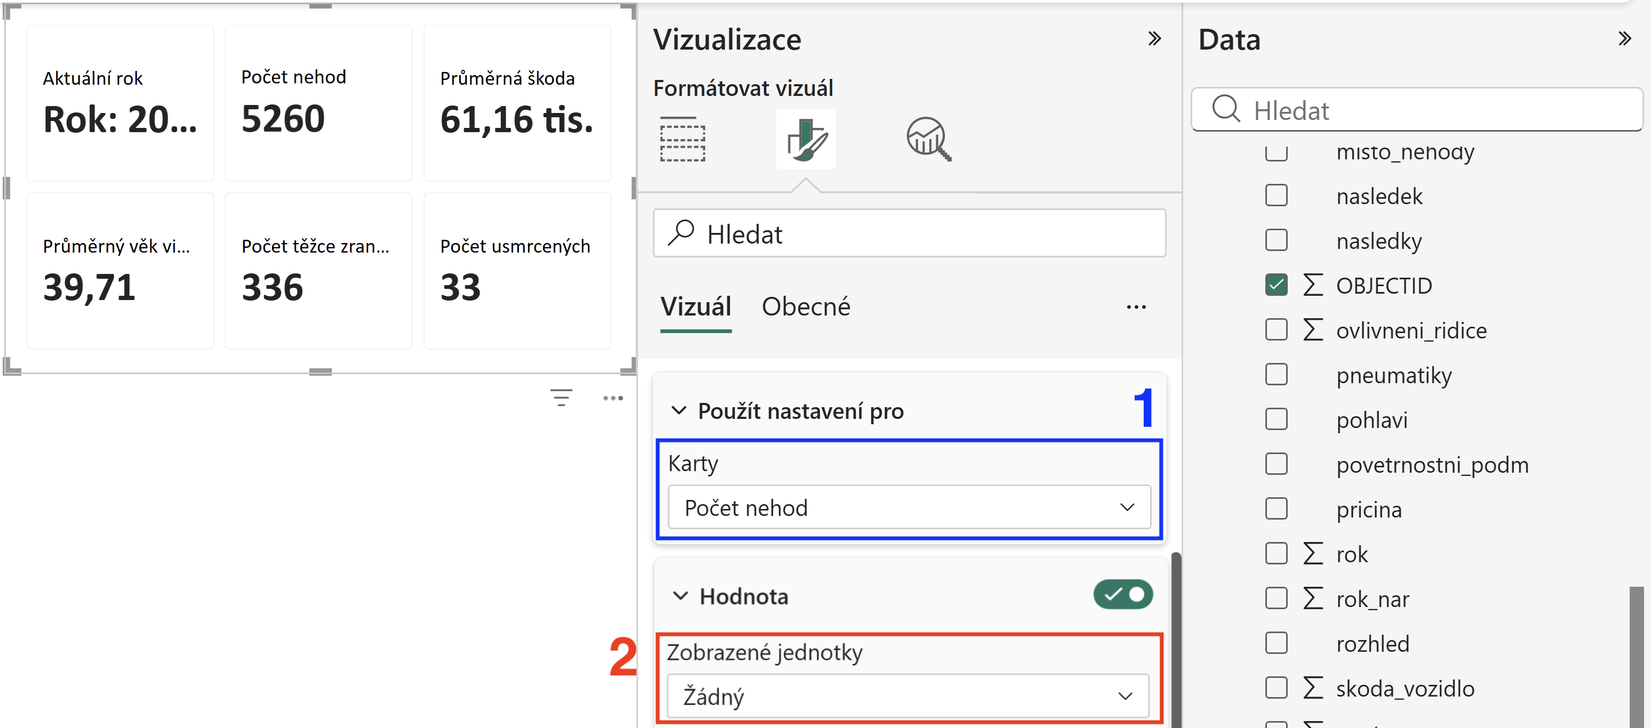The image size is (1651, 728).
Task: Click the magnifier icon in Data search
Action: click(x=1226, y=109)
